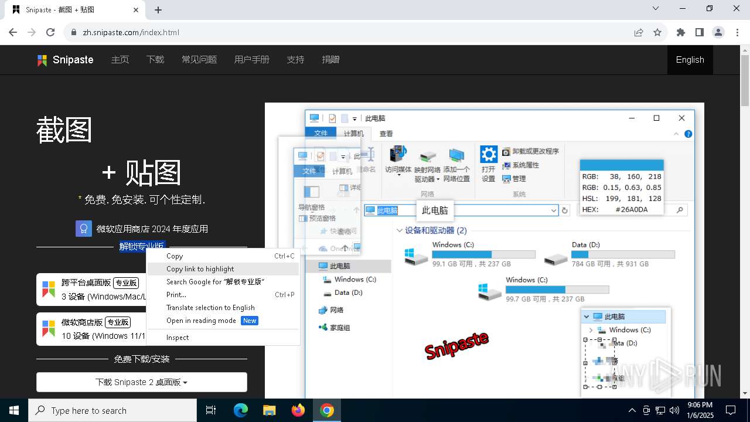
Task: Show hidden system tray icons
Action: [632, 410]
